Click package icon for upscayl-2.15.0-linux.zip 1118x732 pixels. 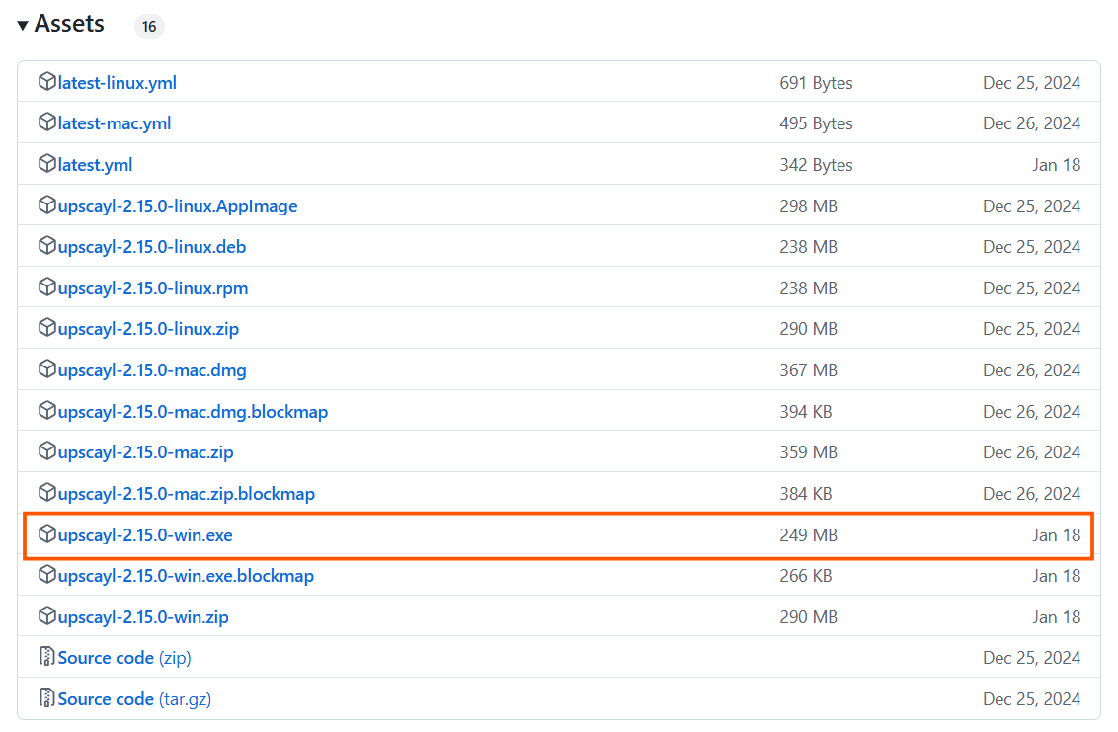(x=47, y=328)
